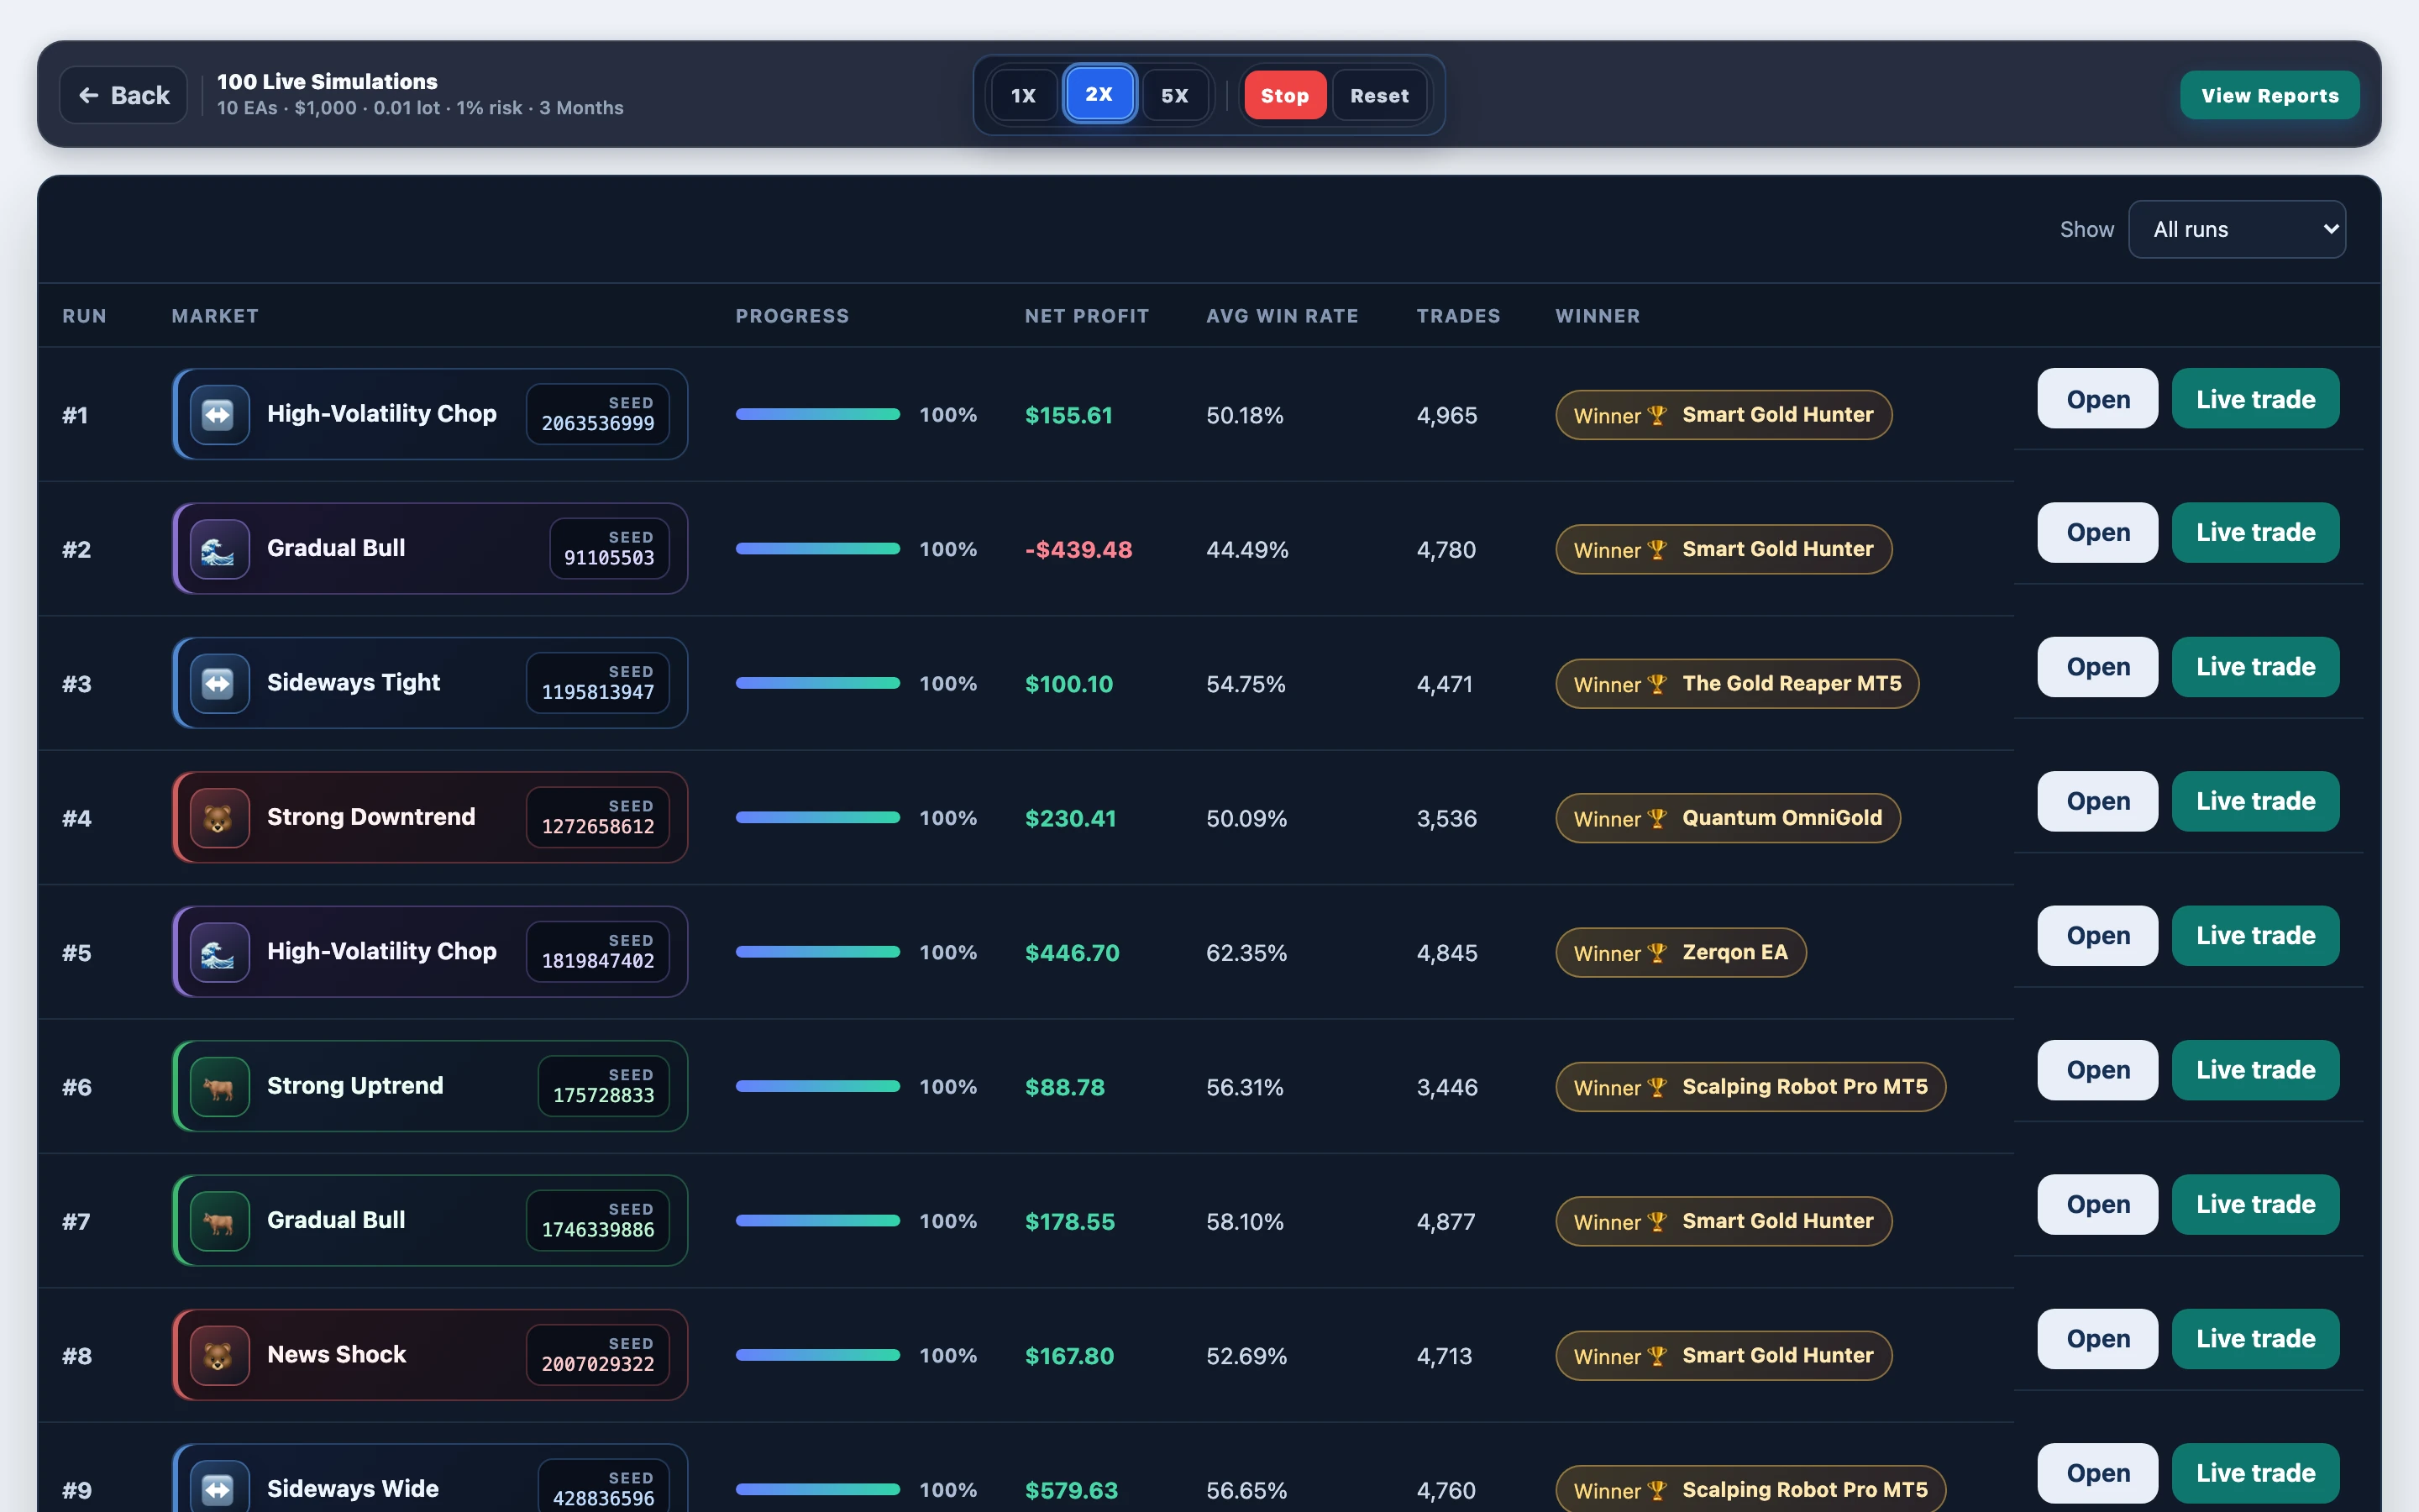
Task: Go back using the Back button
Action: [124, 95]
